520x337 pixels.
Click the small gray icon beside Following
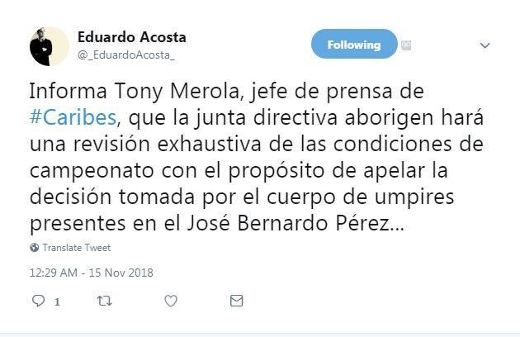coord(406,45)
